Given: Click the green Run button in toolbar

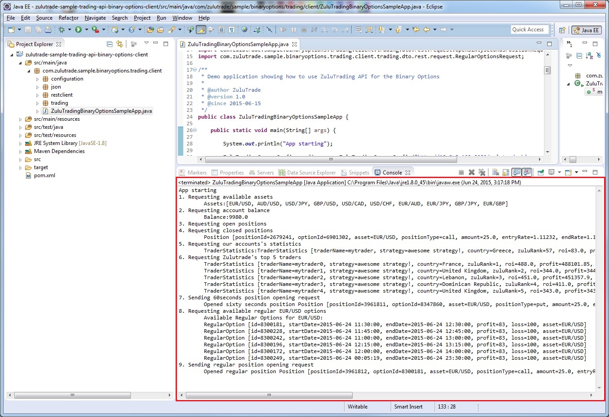Looking at the screenshot, I should (78, 30).
